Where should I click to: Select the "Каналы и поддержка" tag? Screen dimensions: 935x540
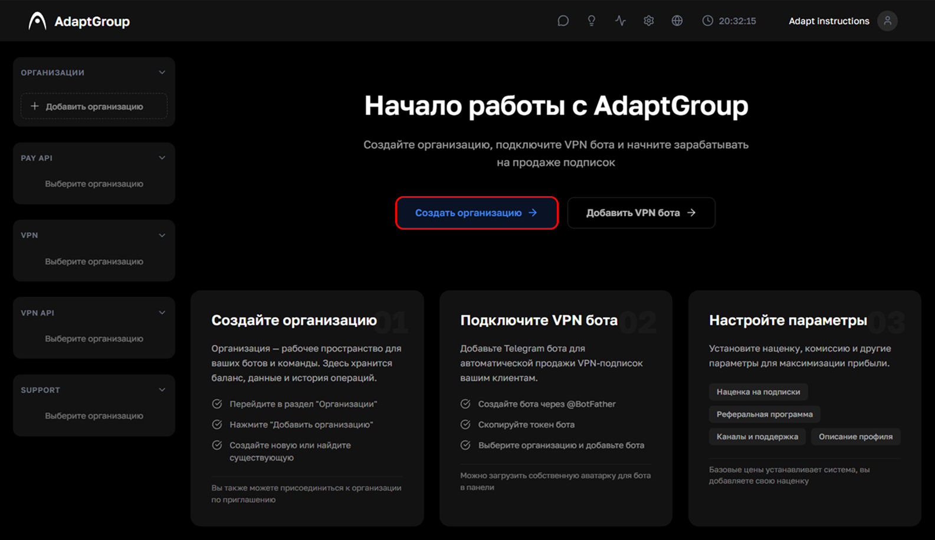[x=757, y=436]
